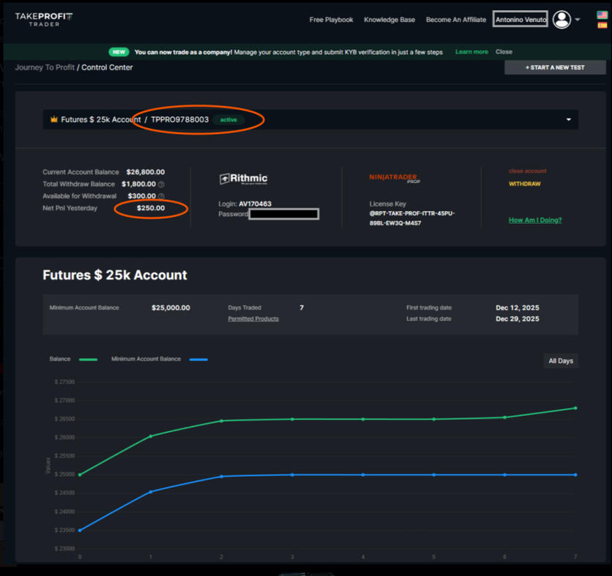Click the TakeProfit Trader logo

pyautogui.click(x=44, y=19)
